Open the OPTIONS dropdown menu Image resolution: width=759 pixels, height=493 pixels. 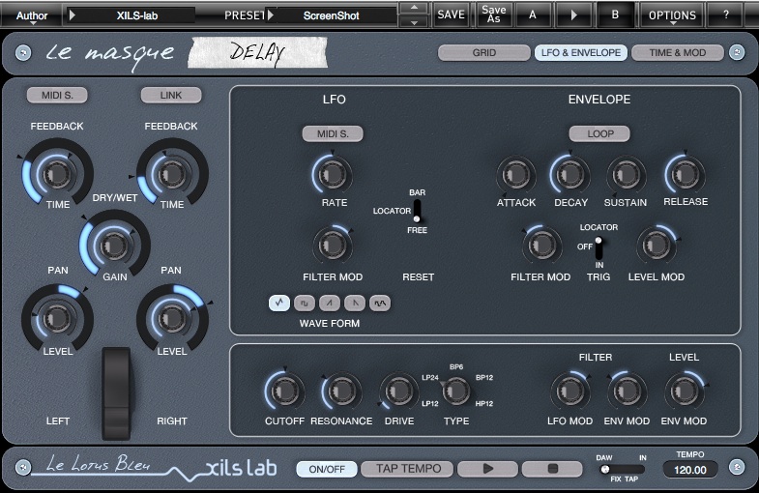click(x=672, y=15)
